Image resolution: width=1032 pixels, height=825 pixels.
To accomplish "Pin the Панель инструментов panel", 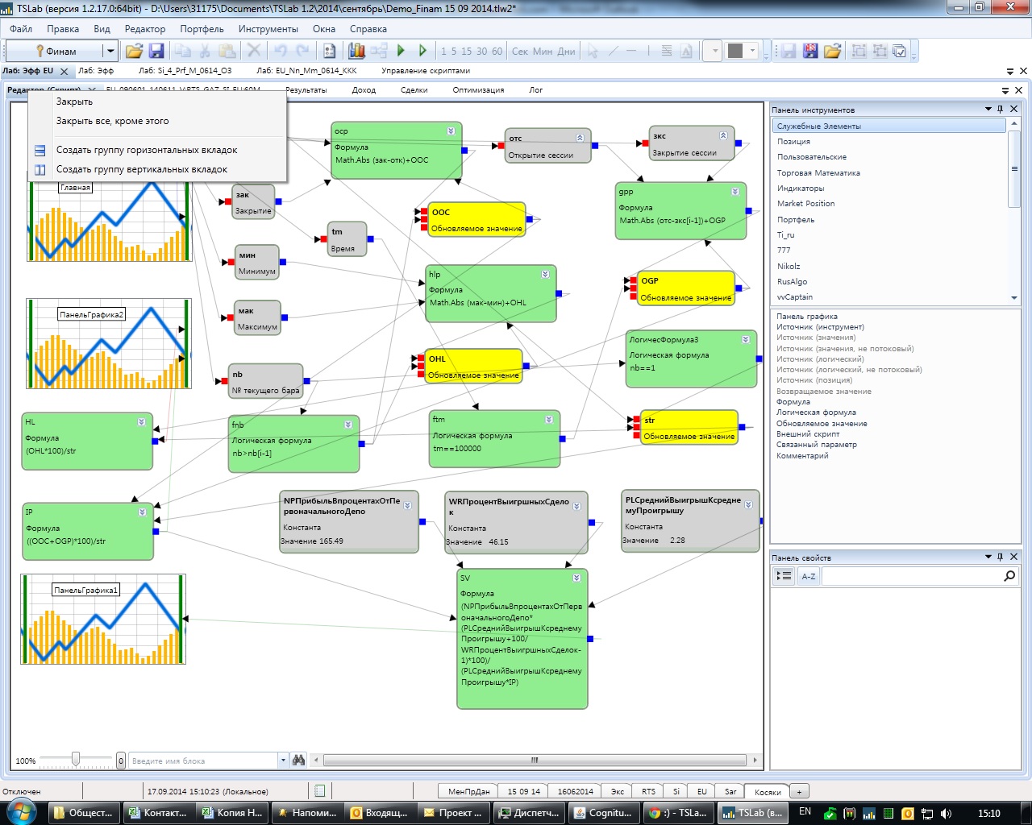I will point(1001,110).
